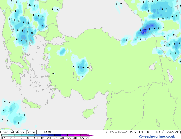Click the '18' precipitation value on the map
Viewport: 181px width, 139px height.
tap(145, 30)
